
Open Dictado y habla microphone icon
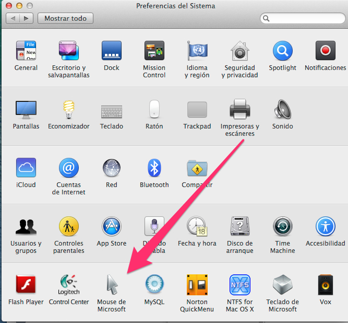tap(154, 226)
